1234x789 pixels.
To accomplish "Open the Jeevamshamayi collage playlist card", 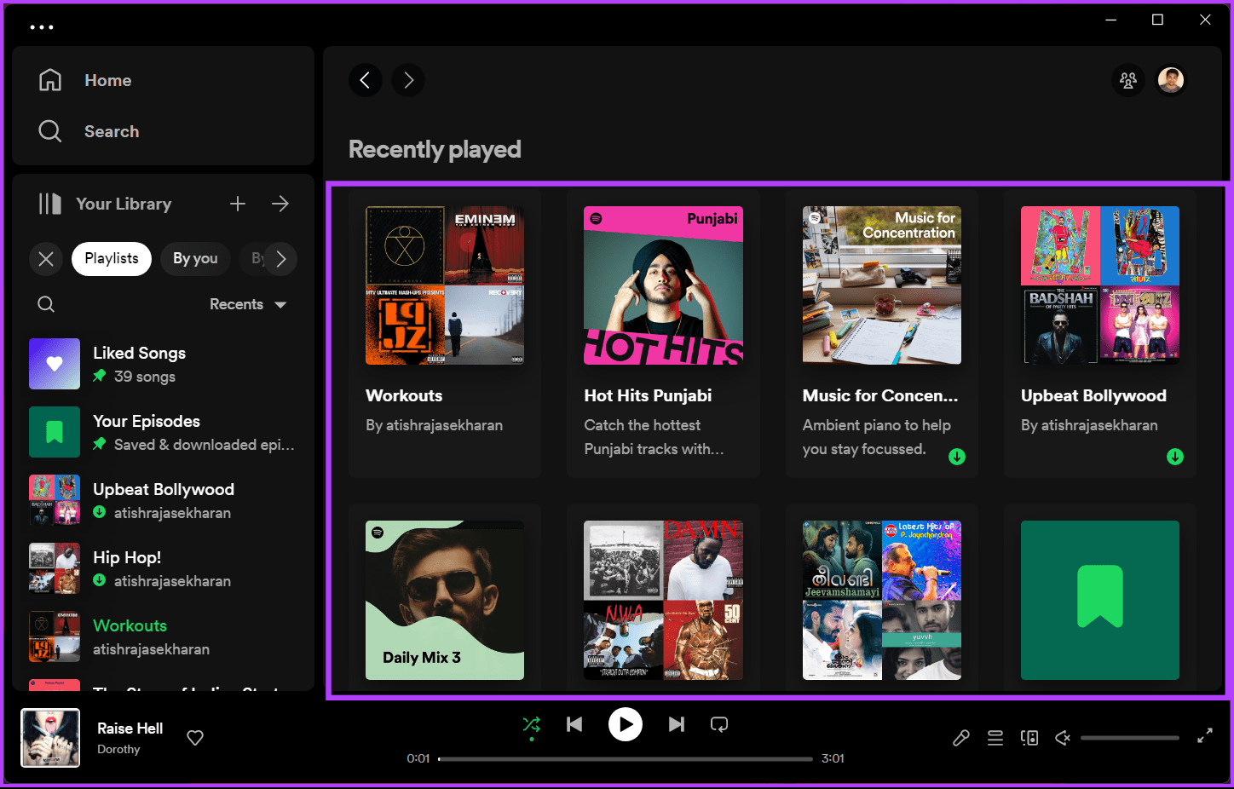I will [x=882, y=600].
